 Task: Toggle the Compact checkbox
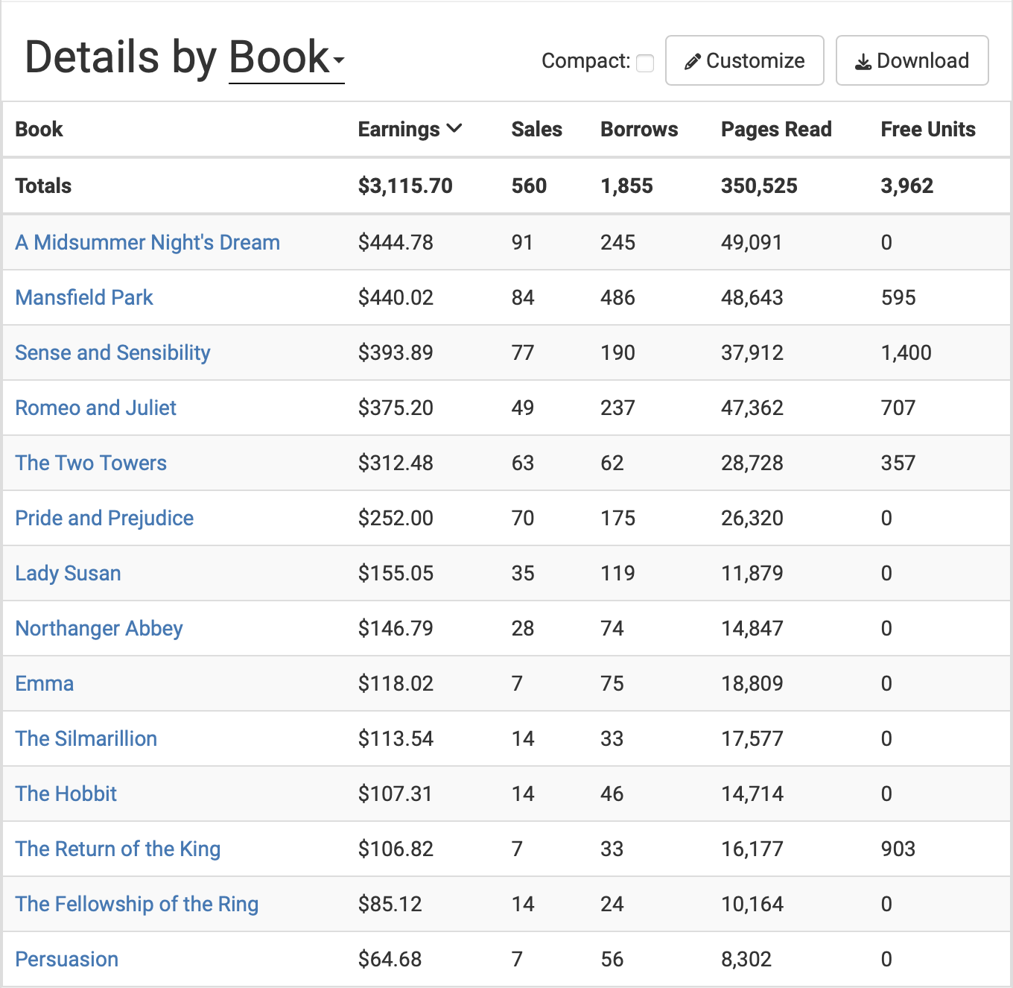(645, 63)
